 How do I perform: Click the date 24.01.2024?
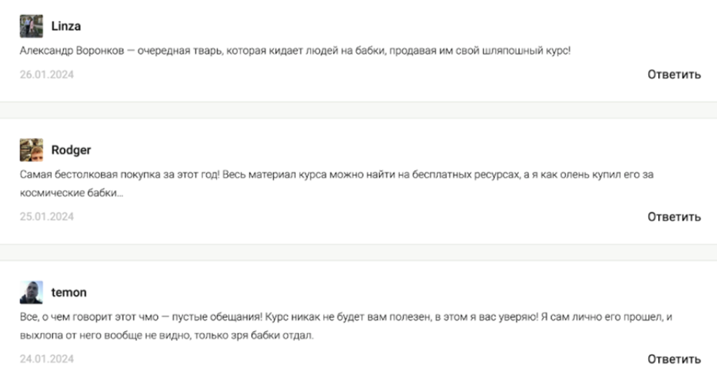[x=47, y=359]
